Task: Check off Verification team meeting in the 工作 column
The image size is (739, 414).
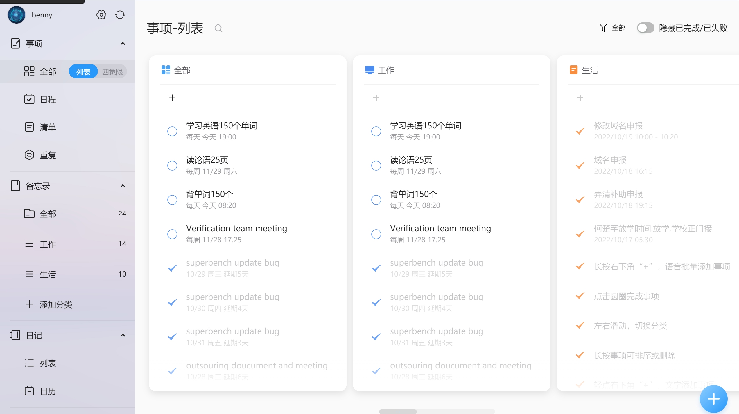Action: 376,234
